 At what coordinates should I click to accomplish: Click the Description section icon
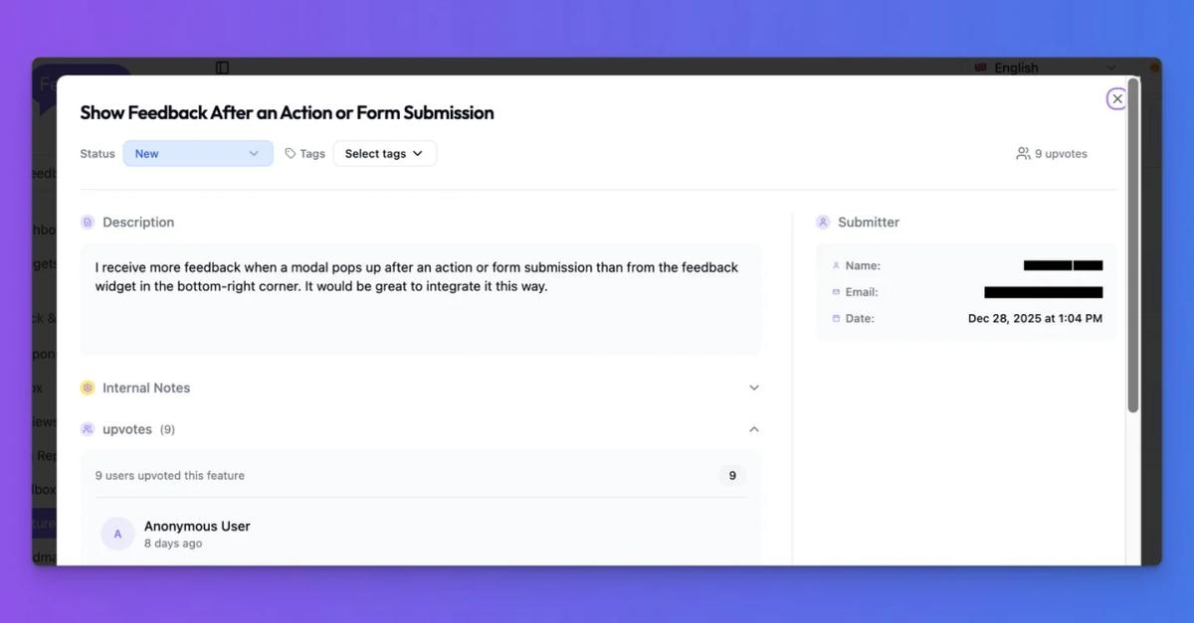(x=88, y=222)
